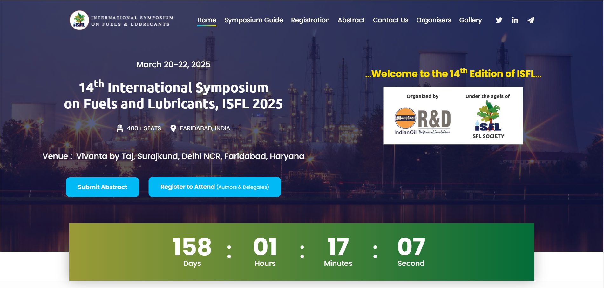Open the Organisers page

[x=434, y=20]
